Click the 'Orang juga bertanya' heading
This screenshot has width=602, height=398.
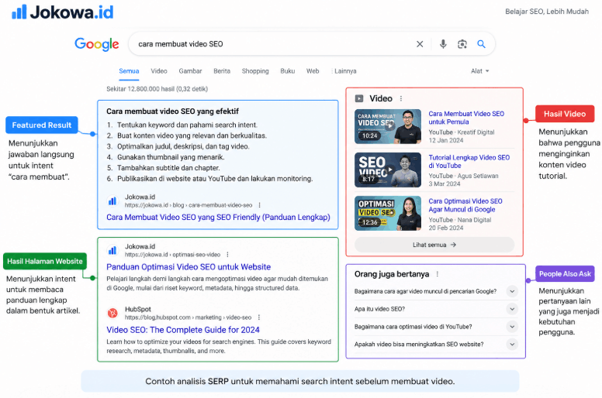(392, 274)
